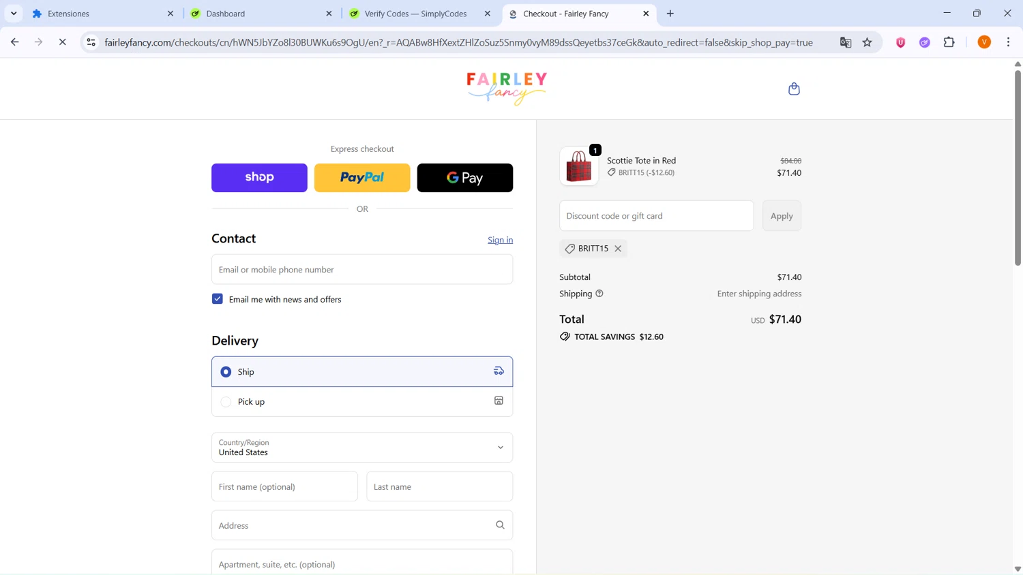Close the Verify Codes tab

(x=488, y=14)
